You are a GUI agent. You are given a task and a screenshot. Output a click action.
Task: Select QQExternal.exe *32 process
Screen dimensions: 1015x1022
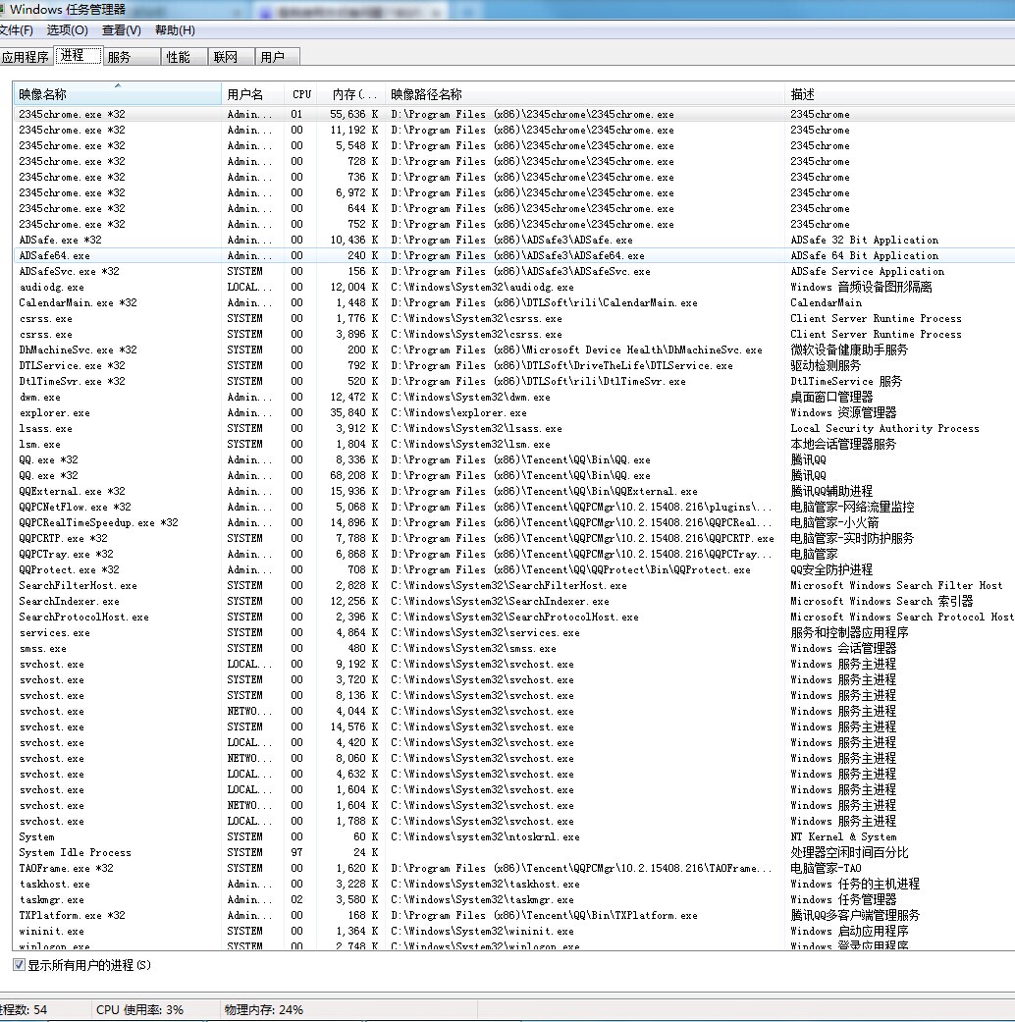513,492
